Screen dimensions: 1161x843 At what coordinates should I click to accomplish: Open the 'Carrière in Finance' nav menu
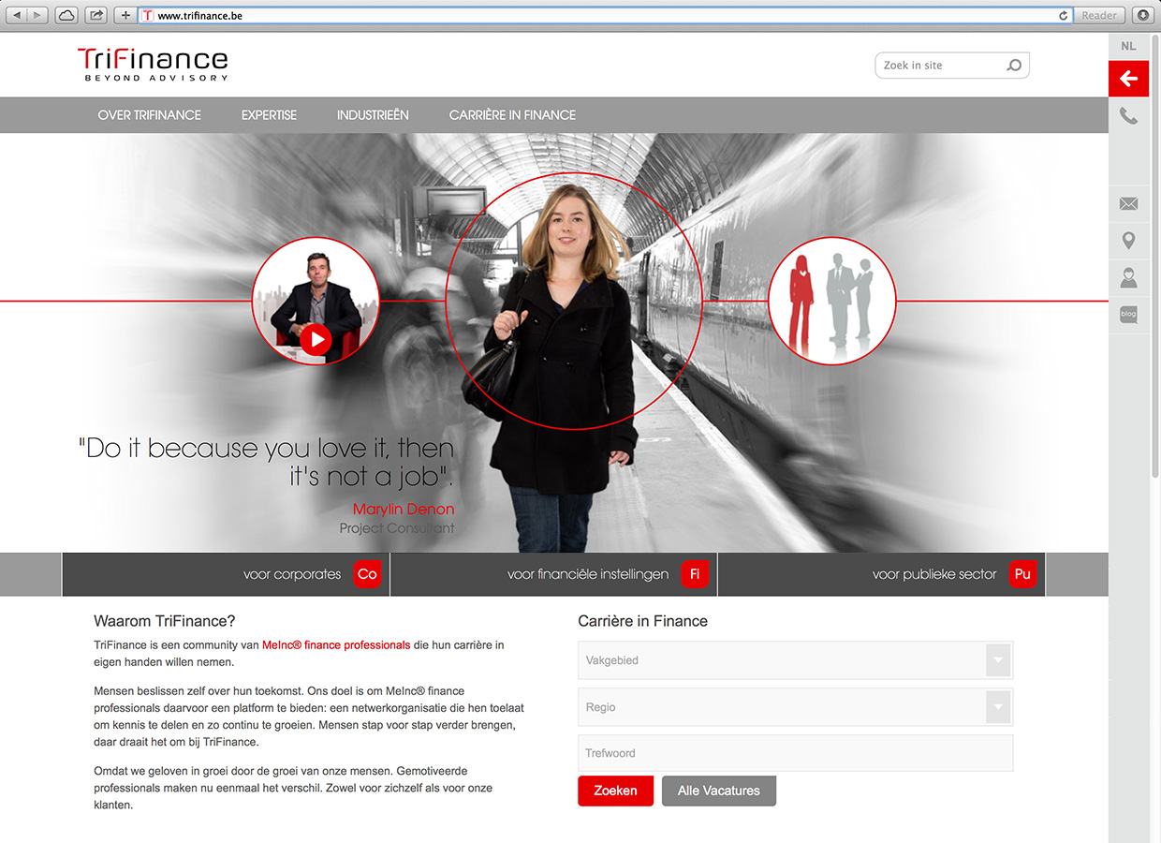512,115
